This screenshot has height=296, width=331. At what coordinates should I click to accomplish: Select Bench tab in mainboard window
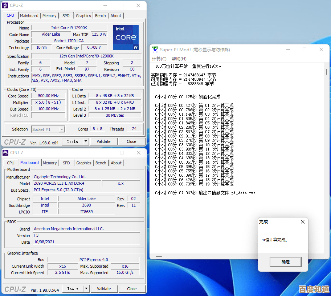101,163
